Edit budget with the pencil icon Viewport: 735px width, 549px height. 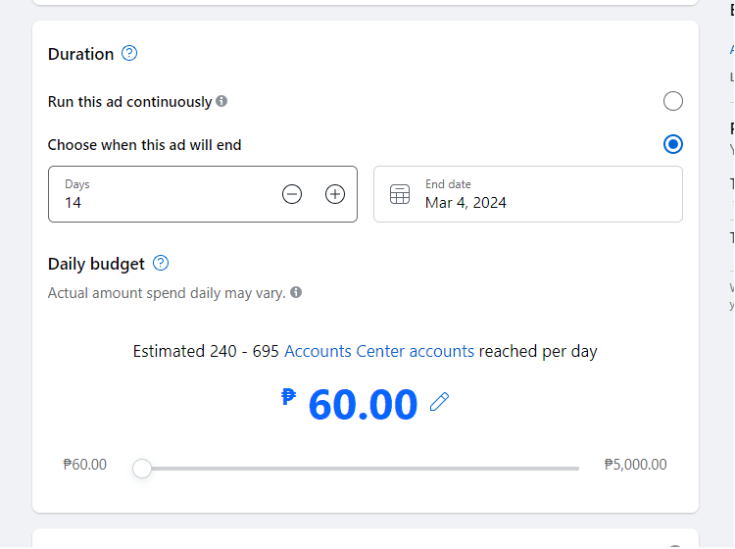coord(439,402)
